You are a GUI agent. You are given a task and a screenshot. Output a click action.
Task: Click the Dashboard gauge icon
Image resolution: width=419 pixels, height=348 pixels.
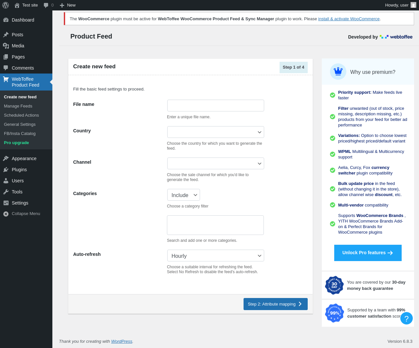[x=6, y=20]
